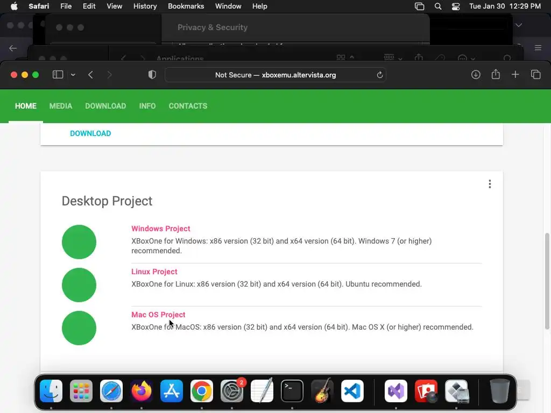Open Boot Camp Assistant from the Dock
Image resolution: width=551 pixels, height=413 pixels.
point(456,391)
